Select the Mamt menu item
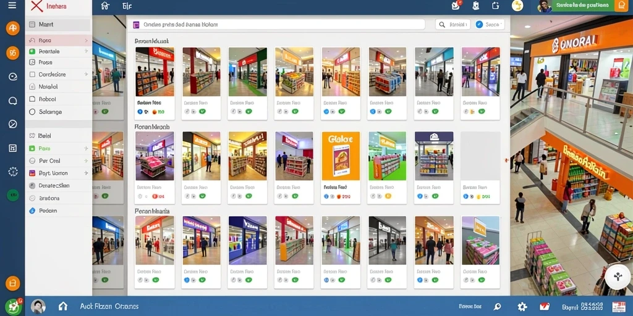Image resolution: width=633 pixels, height=316 pixels. coord(59,25)
